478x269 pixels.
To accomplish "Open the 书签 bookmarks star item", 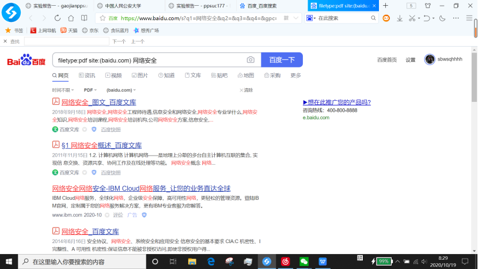I will click(x=14, y=31).
